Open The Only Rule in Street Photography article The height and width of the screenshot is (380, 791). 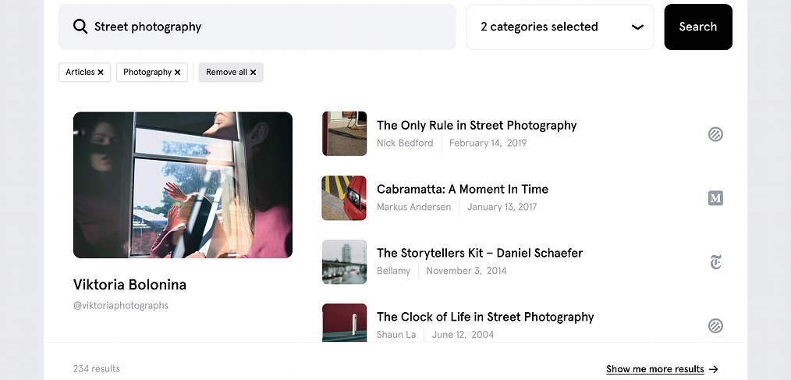coord(476,125)
